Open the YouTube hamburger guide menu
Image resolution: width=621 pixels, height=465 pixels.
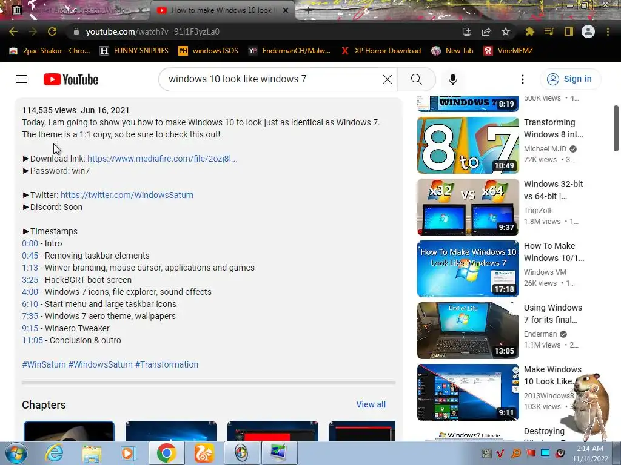pyautogui.click(x=22, y=79)
